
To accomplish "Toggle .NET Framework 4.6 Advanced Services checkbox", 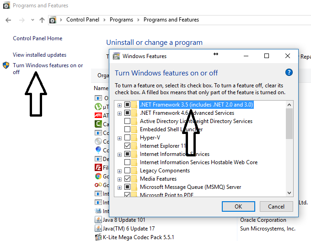I will point(127,112).
